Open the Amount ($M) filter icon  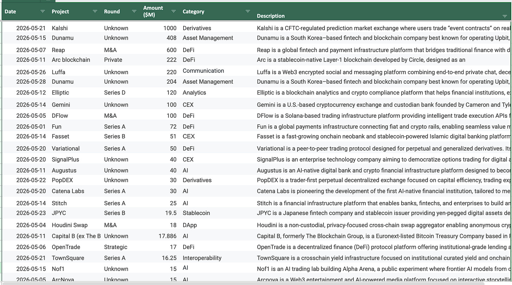[173, 11]
